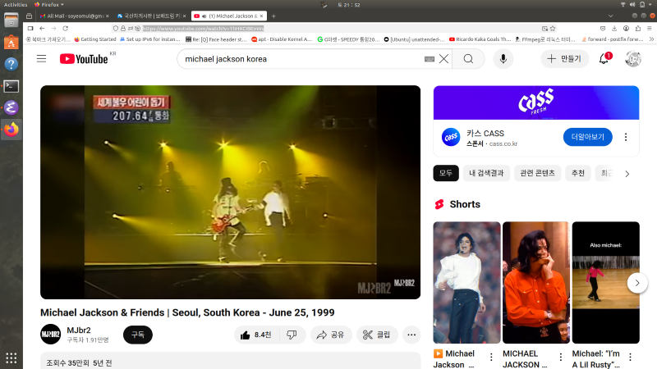Viewport: 657px width, 369px height.
Task: Open Save to Pocket icon
Action: 603,29
